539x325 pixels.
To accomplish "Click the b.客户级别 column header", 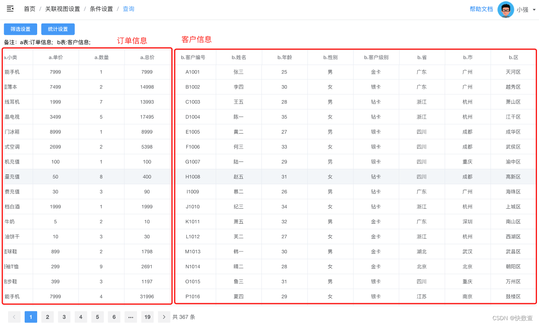I will pos(376,57).
